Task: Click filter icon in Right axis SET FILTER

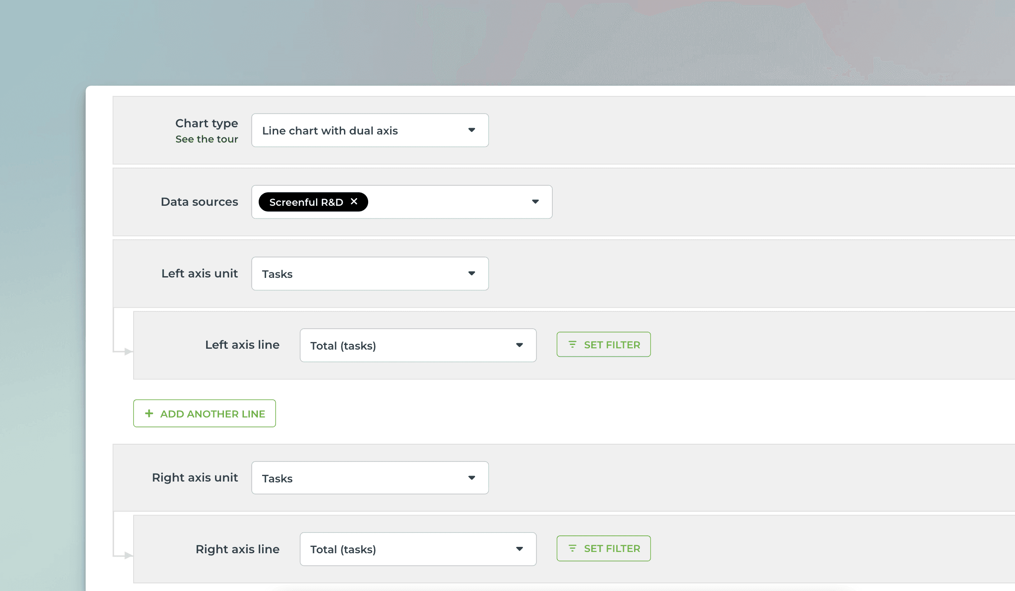Action: [572, 548]
